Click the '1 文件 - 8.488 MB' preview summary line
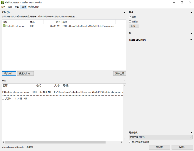 point(15,99)
